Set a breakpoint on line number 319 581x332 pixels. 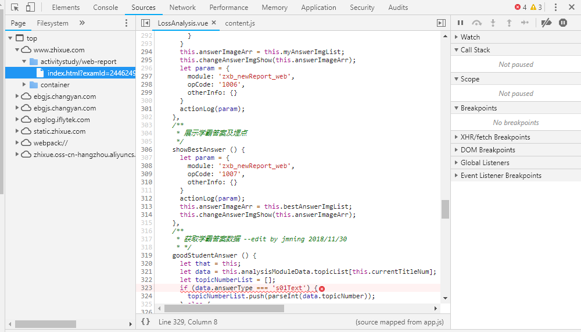click(x=146, y=255)
